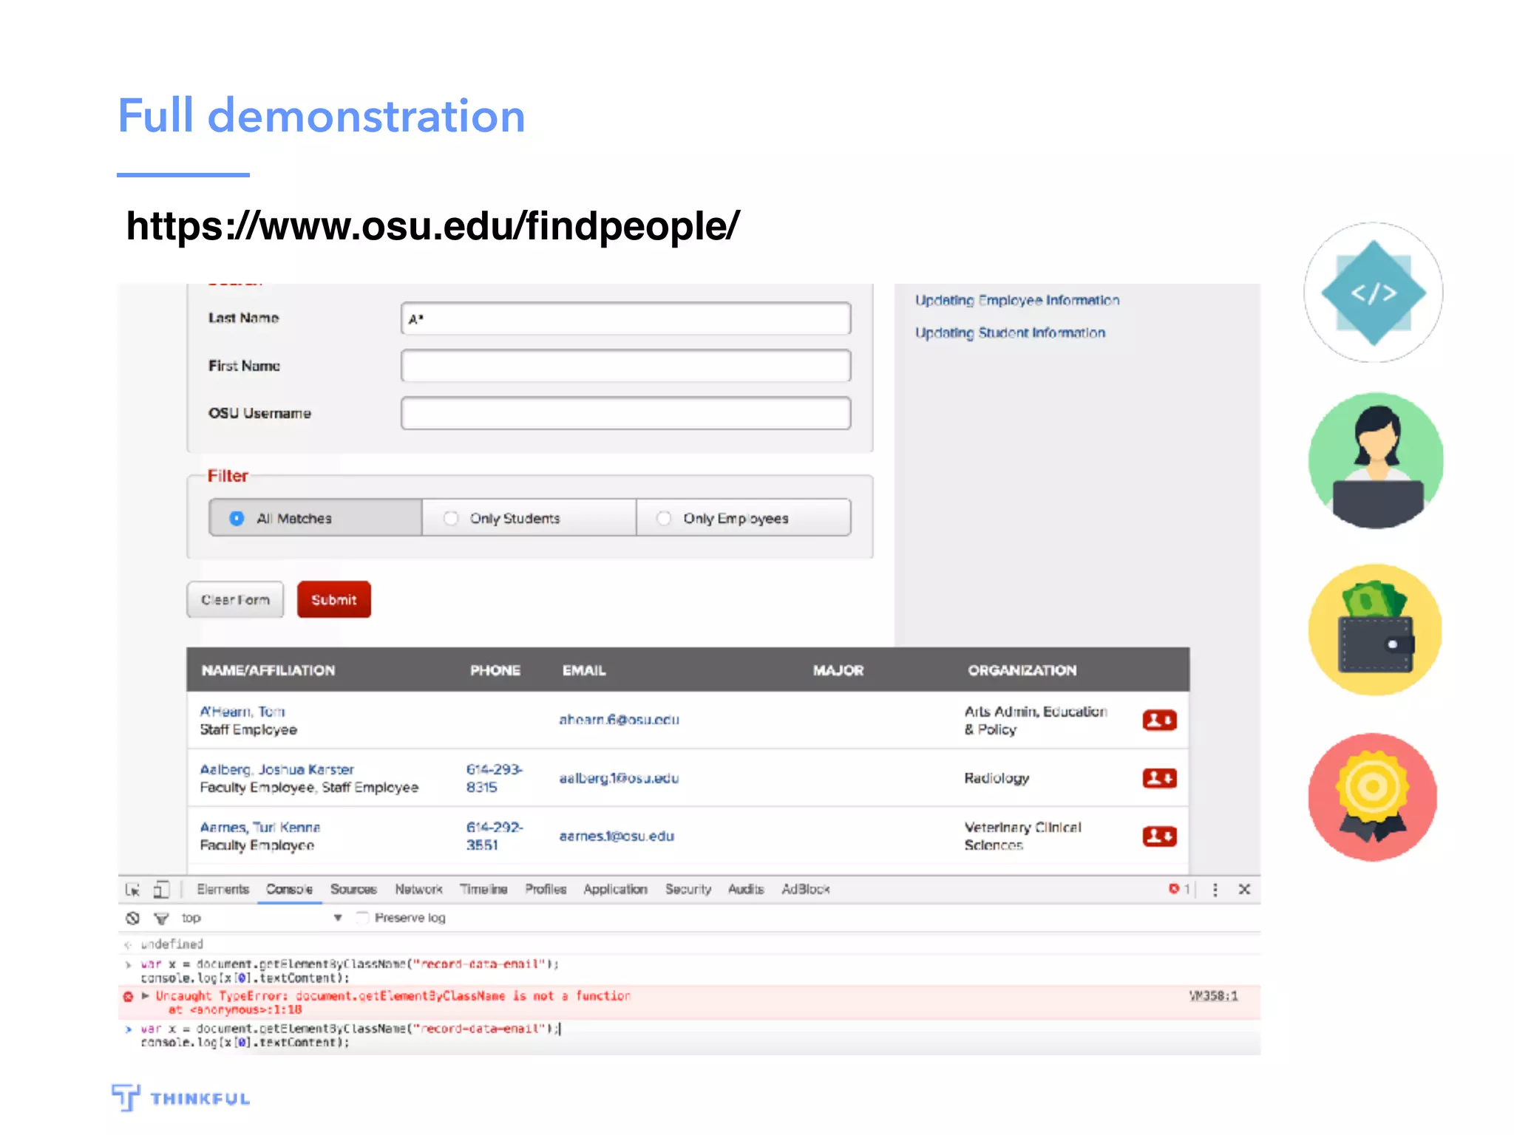The width and height of the screenshot is (1514, 1135).
Task: Click the woman with laptop icon
Action: click(x=1376, y=461)
